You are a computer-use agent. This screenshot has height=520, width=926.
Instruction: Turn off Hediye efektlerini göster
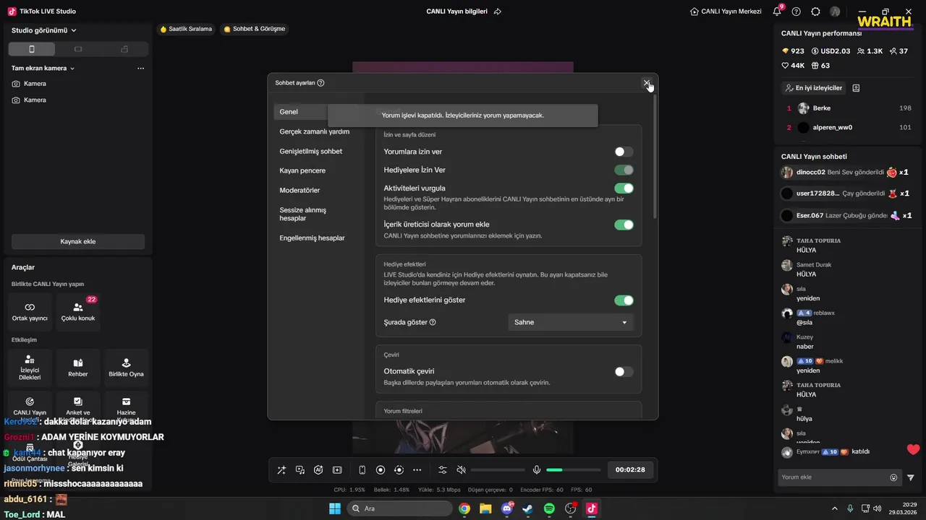click(x=624, y=300)
